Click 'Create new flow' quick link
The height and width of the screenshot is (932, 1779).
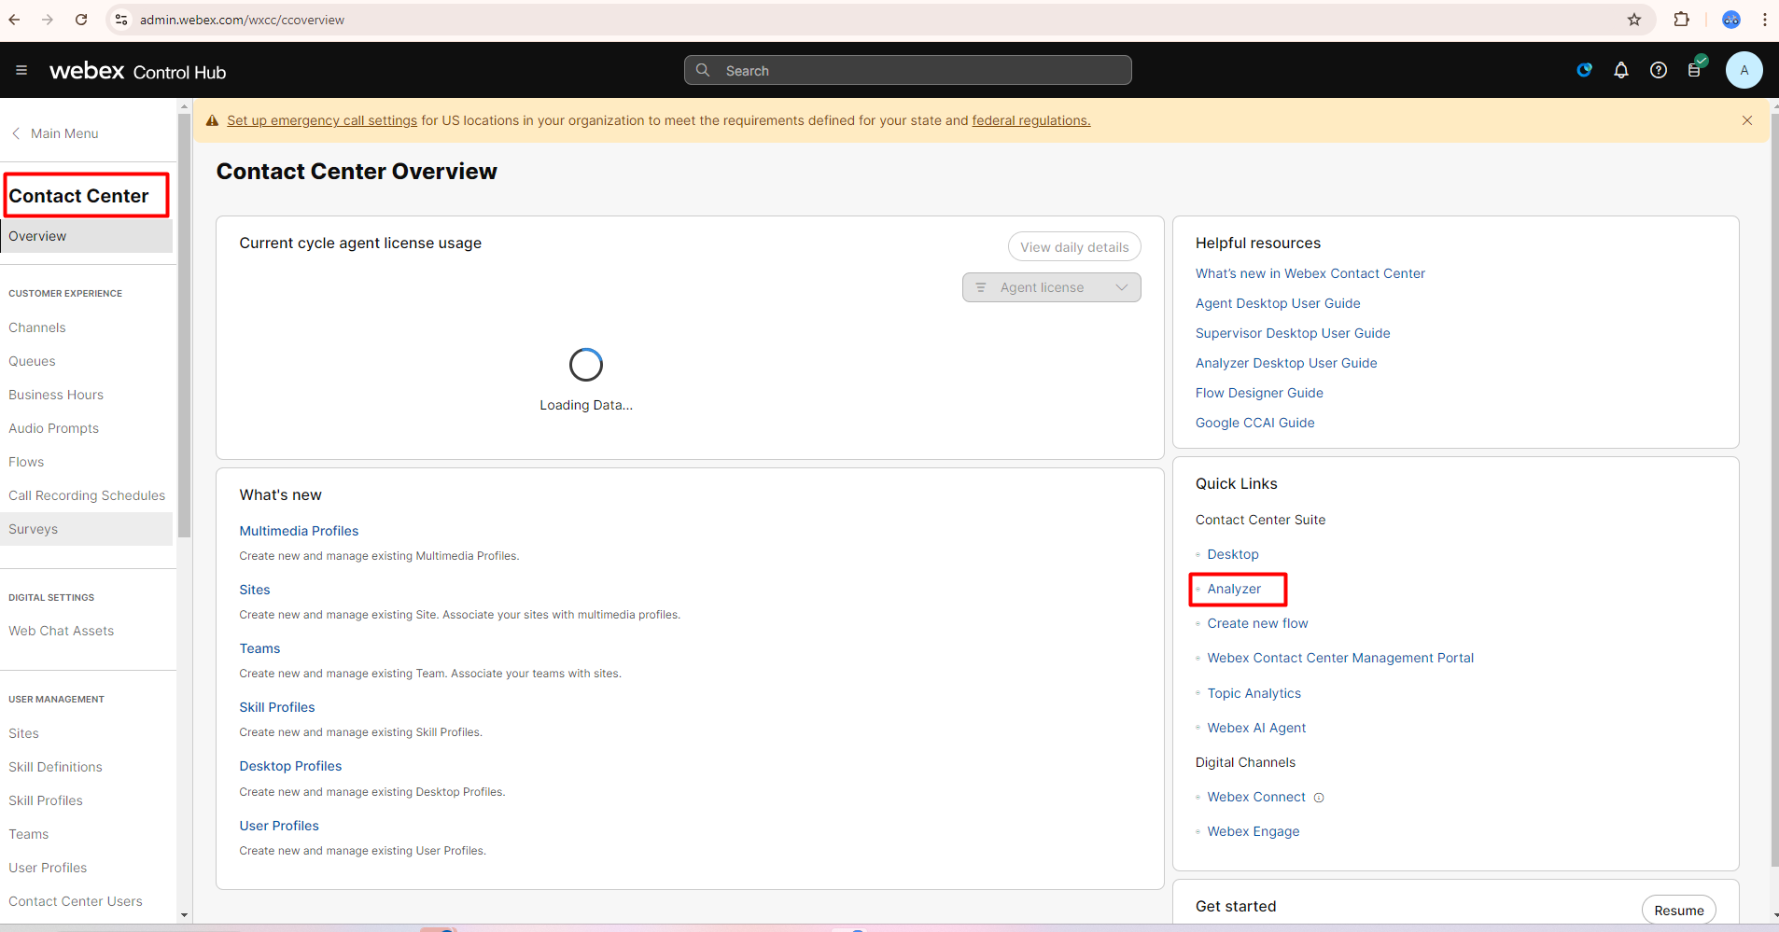click(x=1257, y=623)
